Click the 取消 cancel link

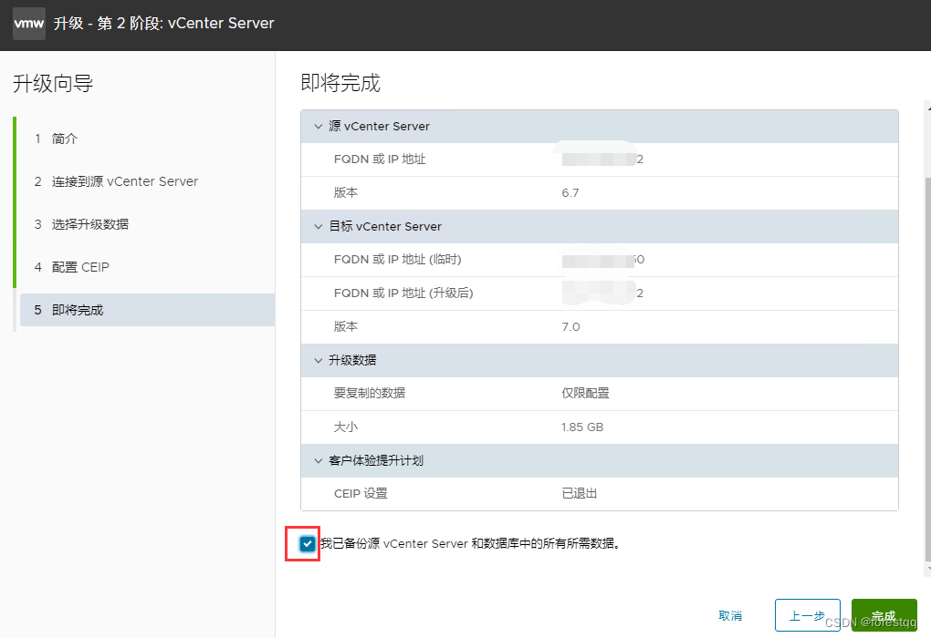[x=729, y=615]
